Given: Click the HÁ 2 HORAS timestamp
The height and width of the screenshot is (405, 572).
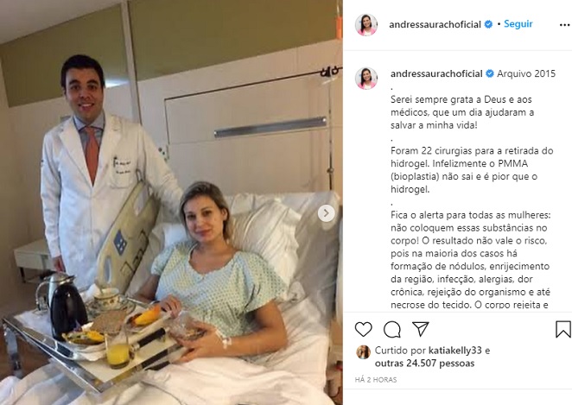Looking at the screenshot, I should 376,380.
